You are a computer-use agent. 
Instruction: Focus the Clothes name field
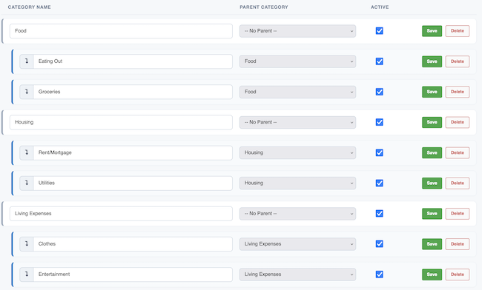click(133, 244)
